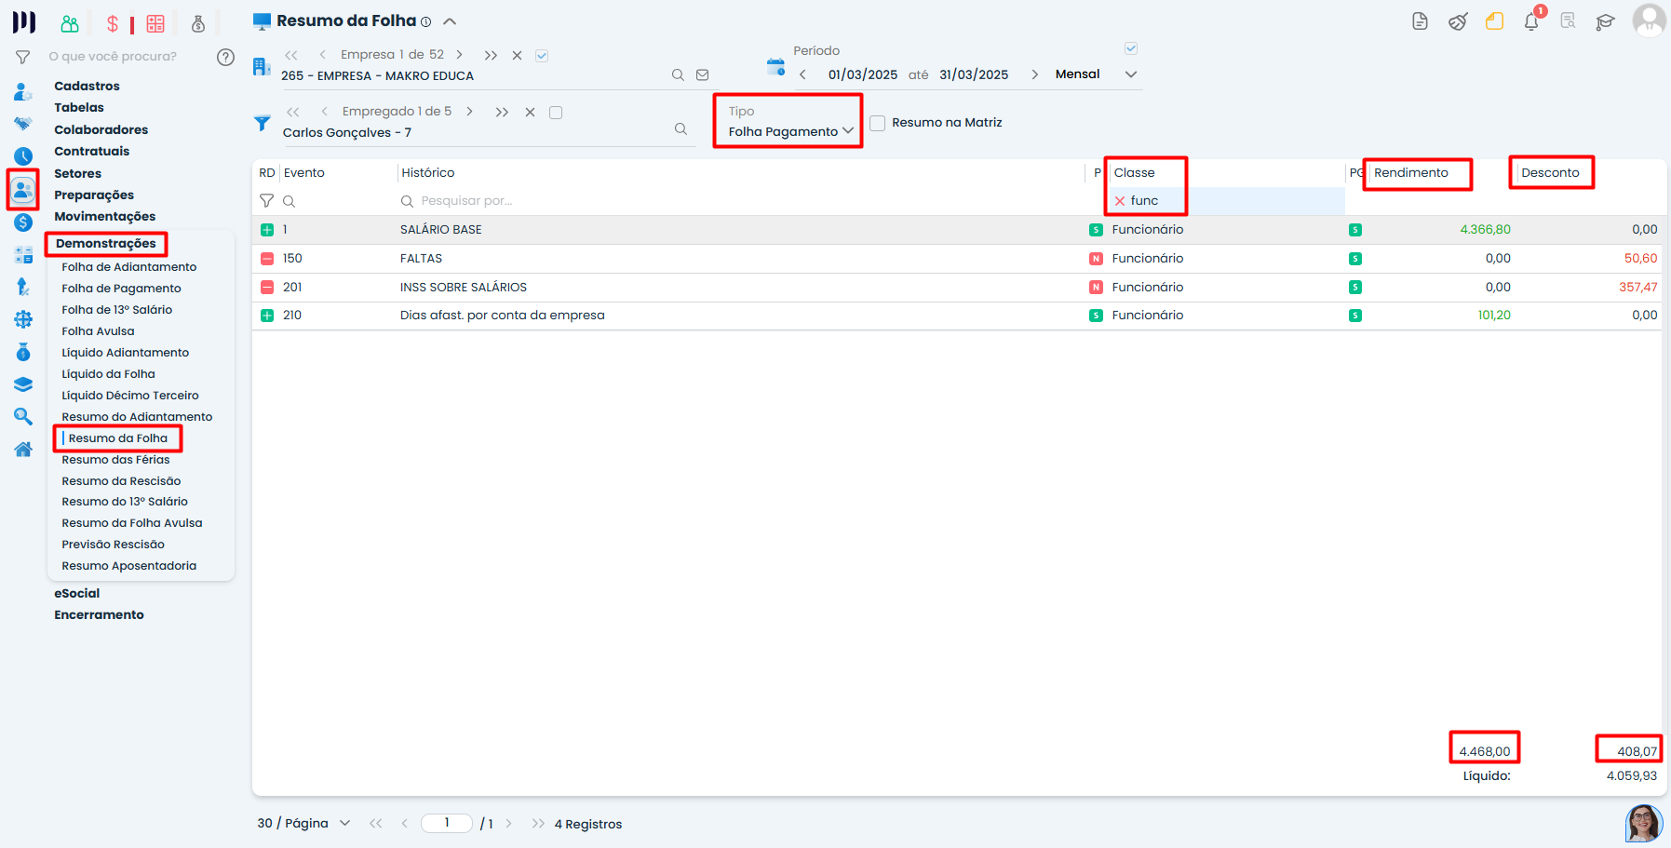This screenshot has height=848, width=1671.
Task: Click the notification bell icon
Action: point(1530,21)
